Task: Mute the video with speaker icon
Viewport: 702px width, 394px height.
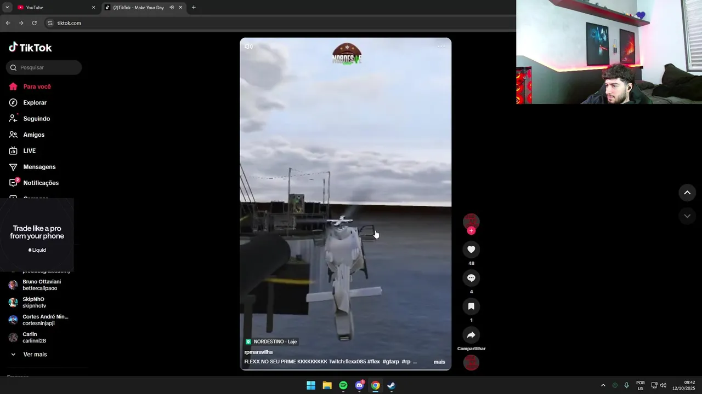Action: tap(248, 47)
